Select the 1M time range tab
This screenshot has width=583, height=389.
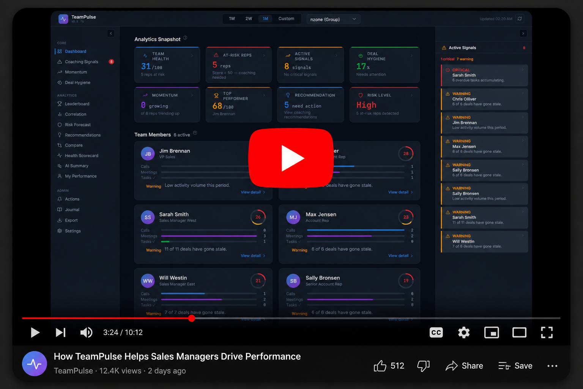click(265, 19)
